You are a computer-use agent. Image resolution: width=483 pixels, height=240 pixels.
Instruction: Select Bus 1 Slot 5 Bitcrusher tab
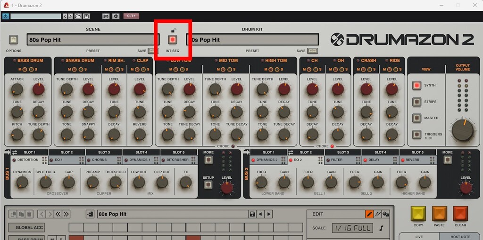[x=179, y=160]
